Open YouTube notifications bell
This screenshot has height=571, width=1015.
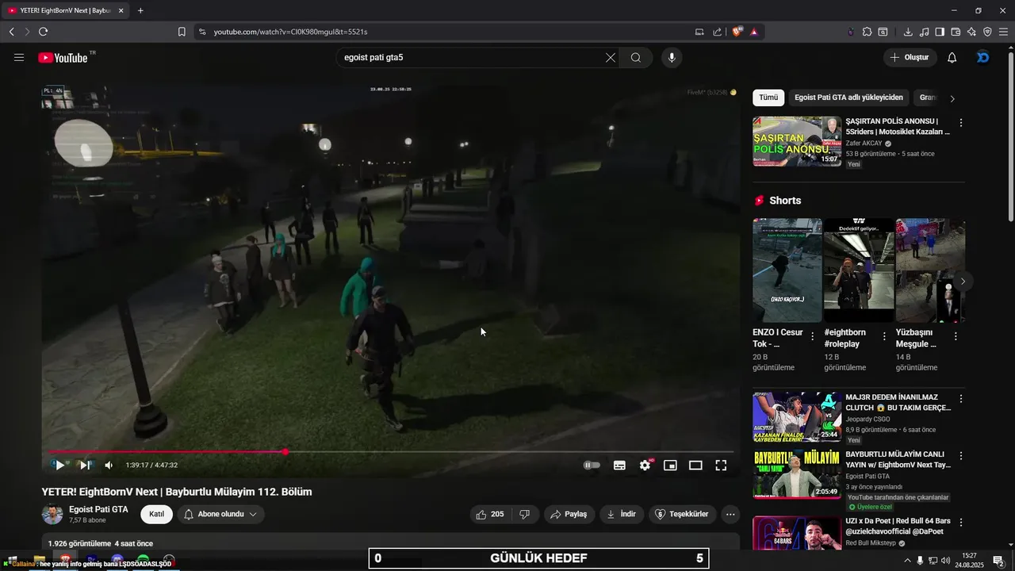pos(952,58)
